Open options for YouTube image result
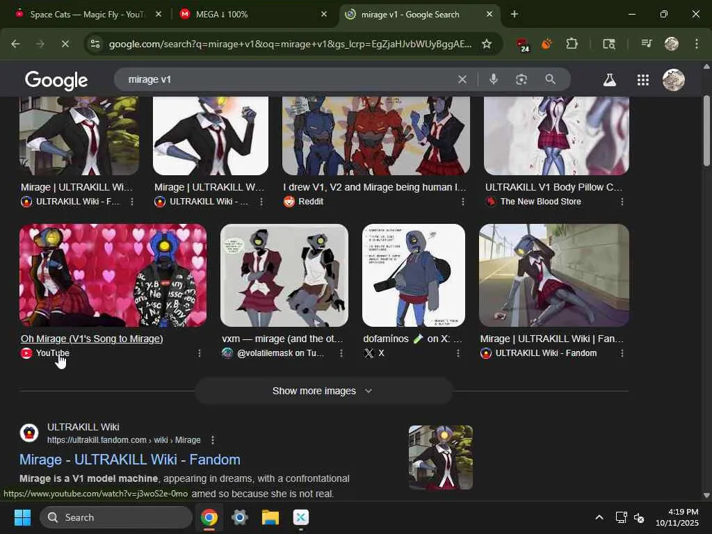Screen dimensions: 712x534 tap(199, 353)
